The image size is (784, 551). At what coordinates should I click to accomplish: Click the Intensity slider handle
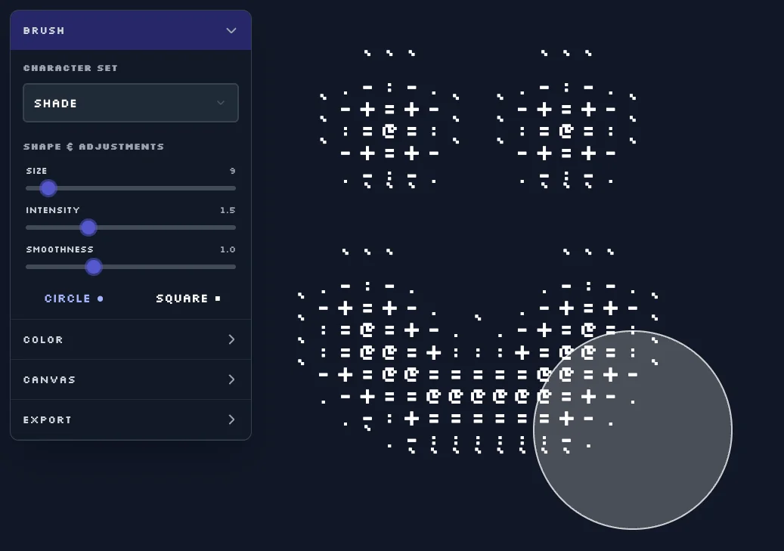(x=88, y=228)
